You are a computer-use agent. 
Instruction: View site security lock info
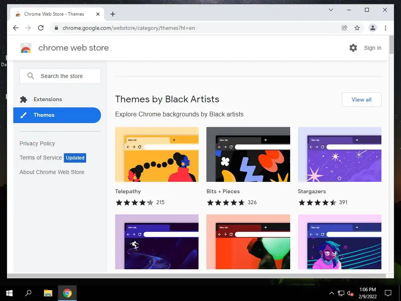(56, 28)
